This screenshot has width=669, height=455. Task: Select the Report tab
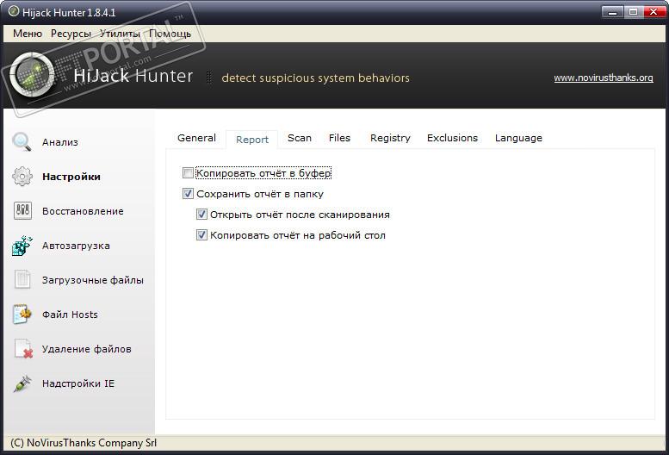[252, 140]
